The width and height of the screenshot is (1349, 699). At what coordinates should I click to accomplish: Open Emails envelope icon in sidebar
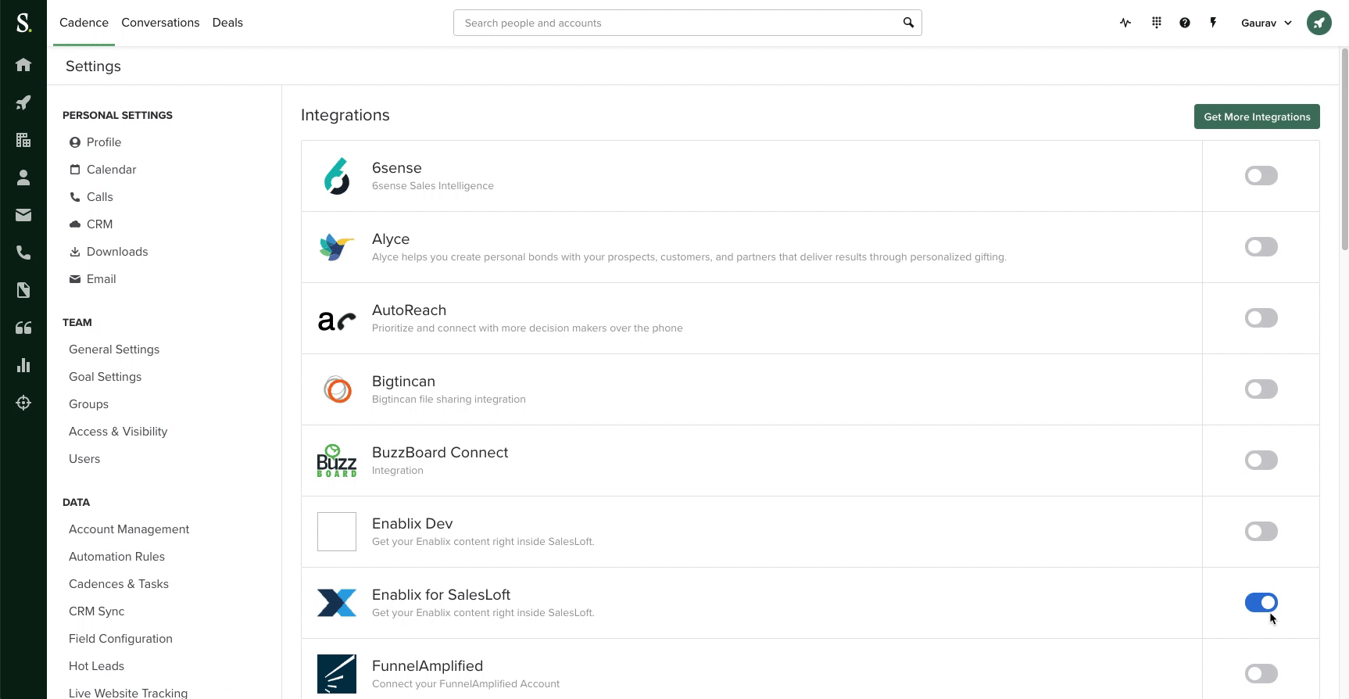click(x=23, y=215)
